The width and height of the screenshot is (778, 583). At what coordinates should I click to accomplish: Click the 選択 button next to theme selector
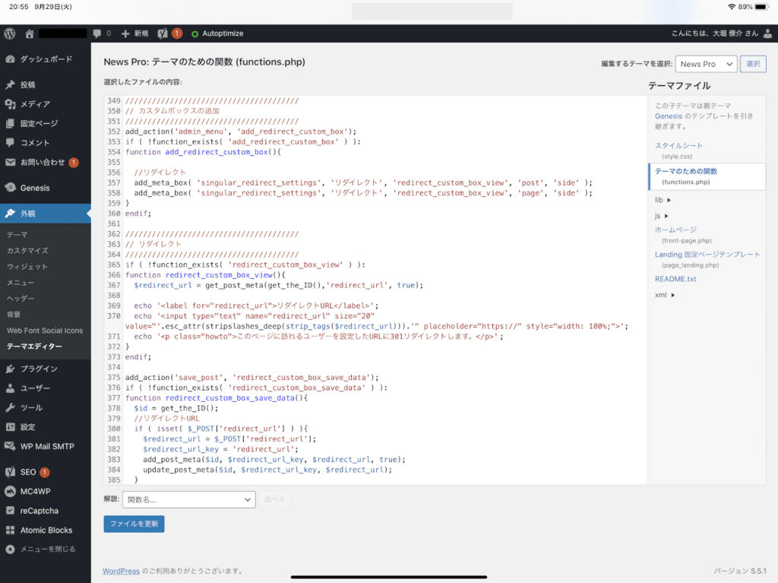[752, 65]
